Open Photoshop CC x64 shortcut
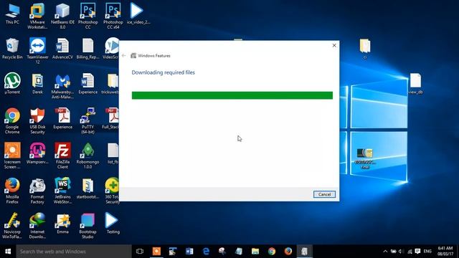The image size is (459, 258). pyautogui.click(x=113, y=16)
